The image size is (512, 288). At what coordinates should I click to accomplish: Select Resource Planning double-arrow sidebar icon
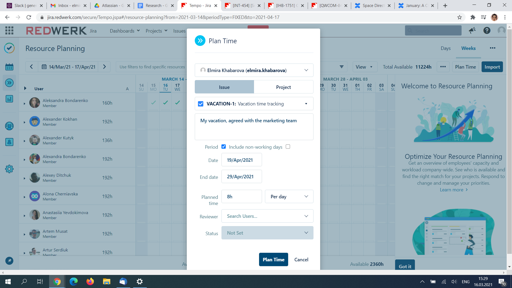point(9,83)
